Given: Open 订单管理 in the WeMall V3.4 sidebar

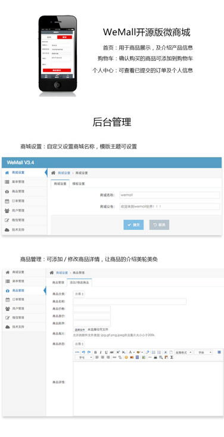Looking at the screenshot, I should (24, 201).
